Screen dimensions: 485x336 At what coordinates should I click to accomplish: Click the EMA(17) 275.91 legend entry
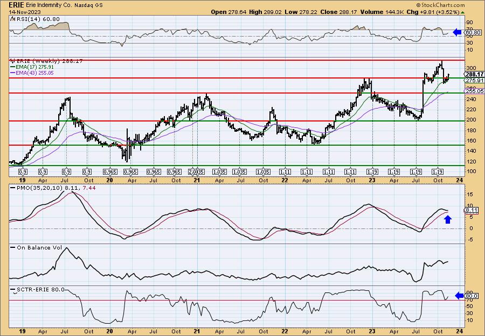click(x=32, y=67)
